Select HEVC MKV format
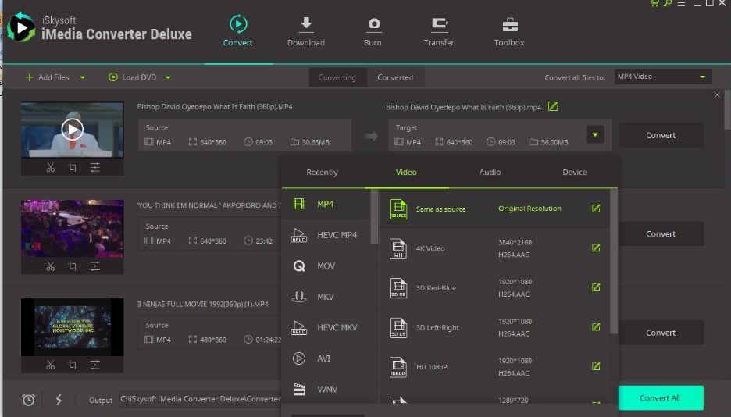Screen dimensions: 731x417 tap(326, 327)
